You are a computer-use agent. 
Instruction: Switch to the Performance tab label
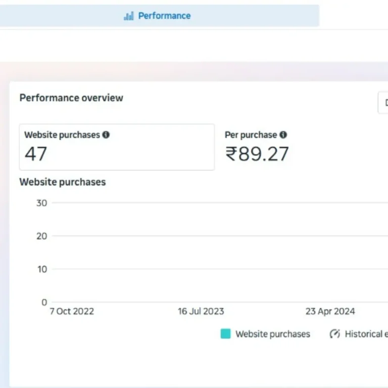pyautogui.click(x=164, y=16)
